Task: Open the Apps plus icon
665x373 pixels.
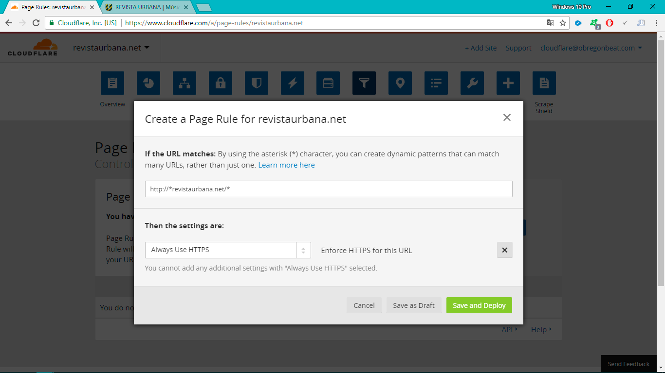Action: point(508,83)
